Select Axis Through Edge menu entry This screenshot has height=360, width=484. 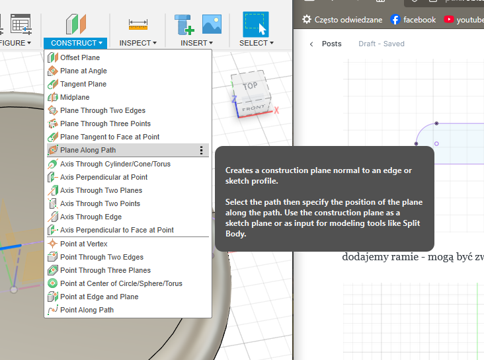pyautogui.click(x=128, y=217)
